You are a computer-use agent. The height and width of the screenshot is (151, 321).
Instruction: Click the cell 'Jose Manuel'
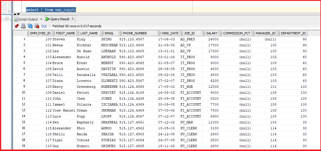coord(64,110)
